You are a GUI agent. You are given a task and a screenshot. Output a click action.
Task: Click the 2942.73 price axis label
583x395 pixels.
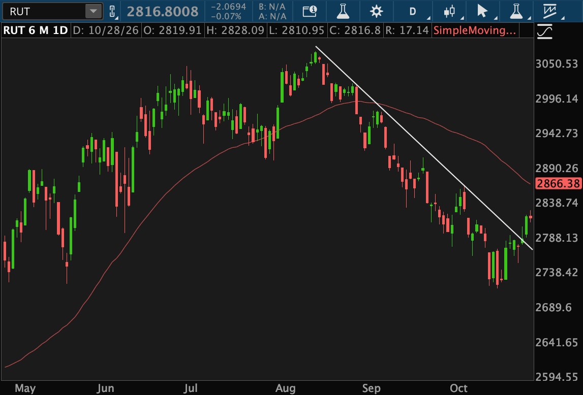point(557,134)
